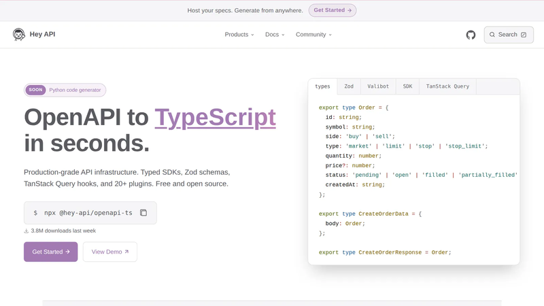Expand the Docs dropdown menu
Image resolution: width=544 pixels, height=306 pixels.
[x=275, y=35]
